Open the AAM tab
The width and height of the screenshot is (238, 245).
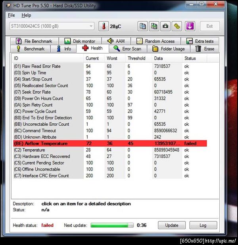pos(116,41)
